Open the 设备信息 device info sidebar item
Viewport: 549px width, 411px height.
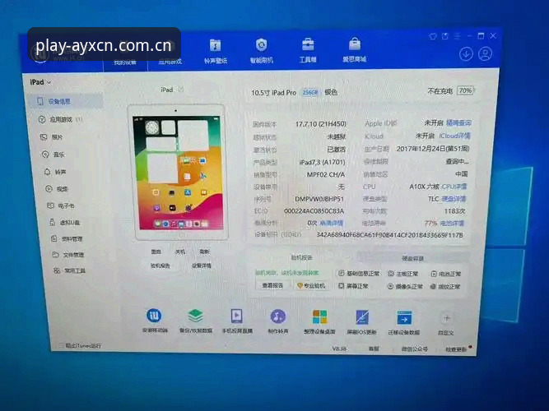[65, 101]
